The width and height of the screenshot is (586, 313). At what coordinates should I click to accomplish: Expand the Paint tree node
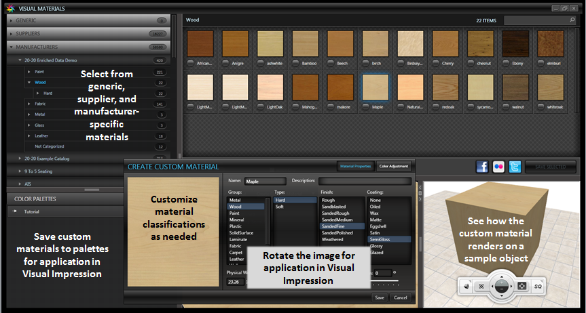pyautogui.click(x=29, y=72)
